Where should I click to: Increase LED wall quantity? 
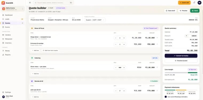pos(124,91)
